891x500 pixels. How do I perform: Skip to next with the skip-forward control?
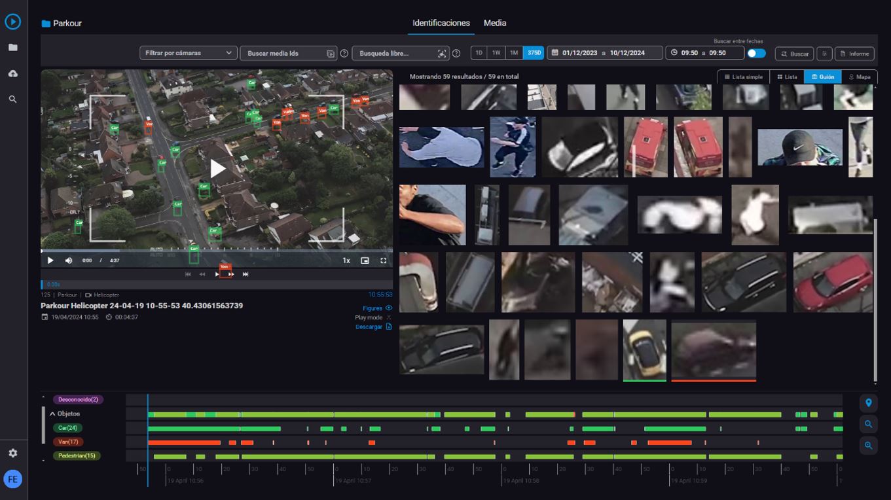pyautogui.click(x=245, y=274)
